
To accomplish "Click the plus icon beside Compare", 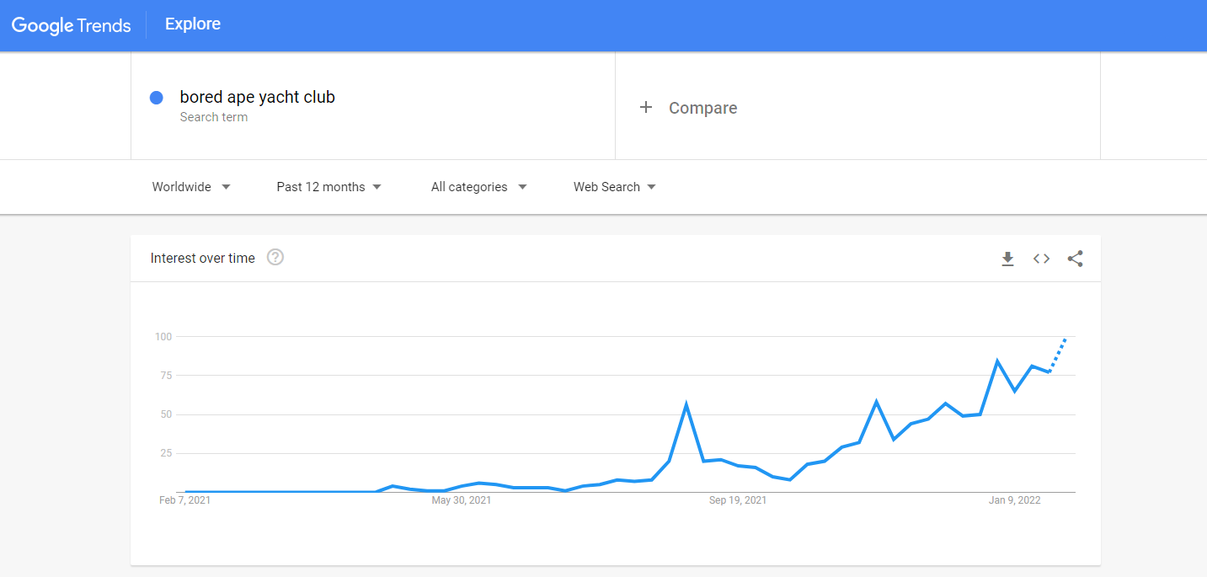I will point(646,107).
